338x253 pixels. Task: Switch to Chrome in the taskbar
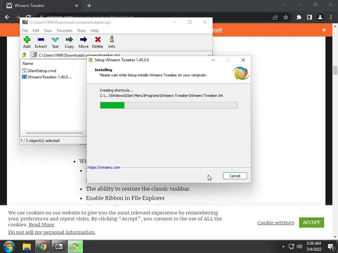(x=43, y=246)
